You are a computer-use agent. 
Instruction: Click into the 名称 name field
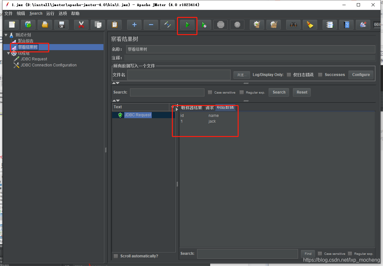[x=251, y=49]
